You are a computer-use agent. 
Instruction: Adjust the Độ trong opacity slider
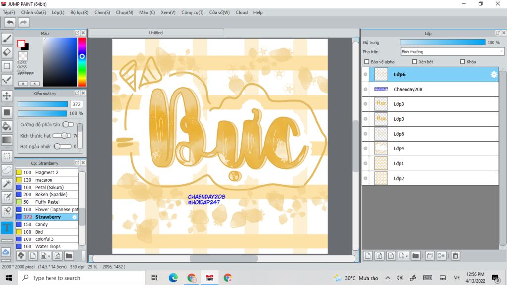[x=442, y=43]
